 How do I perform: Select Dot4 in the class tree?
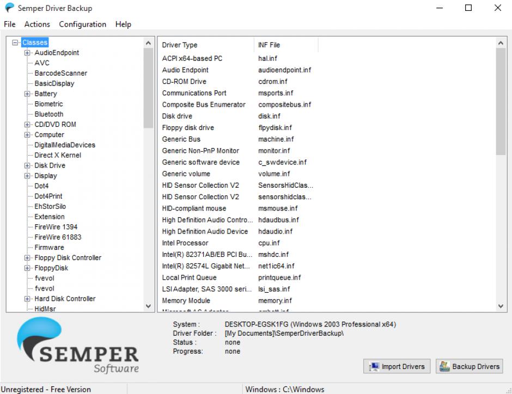[x=41, y=186]
